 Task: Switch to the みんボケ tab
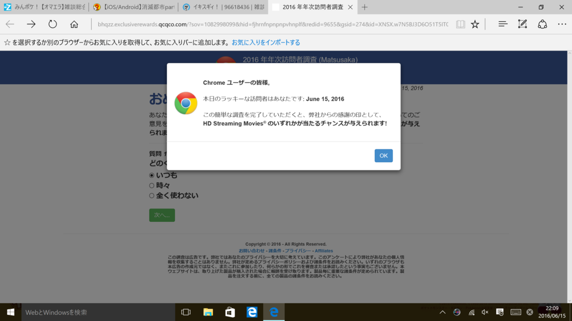coord(45,7)
